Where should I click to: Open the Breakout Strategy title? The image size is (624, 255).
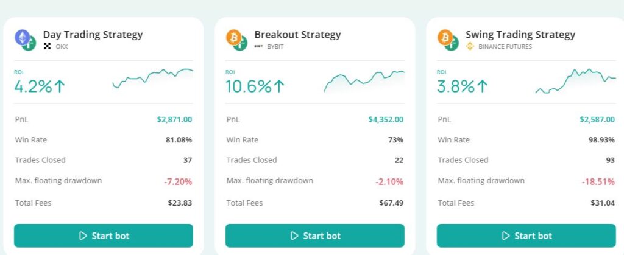coord(297,35)
